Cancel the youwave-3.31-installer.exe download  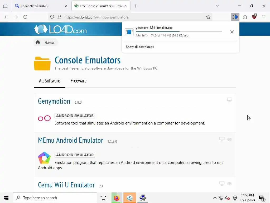pos(232,32)
